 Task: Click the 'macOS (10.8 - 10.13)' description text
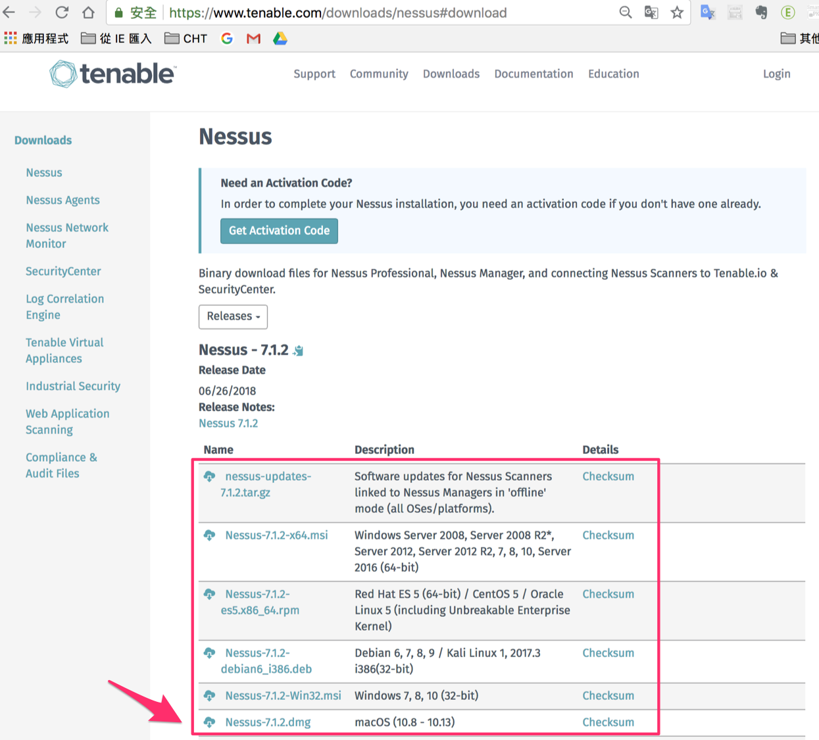click(x=405, y=722)
